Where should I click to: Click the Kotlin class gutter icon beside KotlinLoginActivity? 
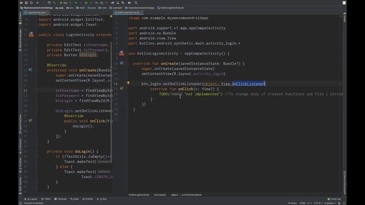(x=121, y=54)
